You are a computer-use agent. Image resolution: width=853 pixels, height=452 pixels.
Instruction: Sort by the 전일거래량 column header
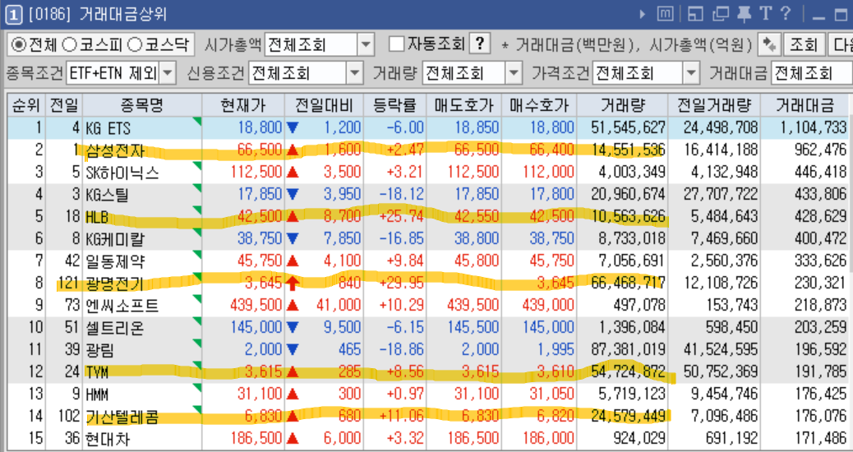click(x=714, y=105)
